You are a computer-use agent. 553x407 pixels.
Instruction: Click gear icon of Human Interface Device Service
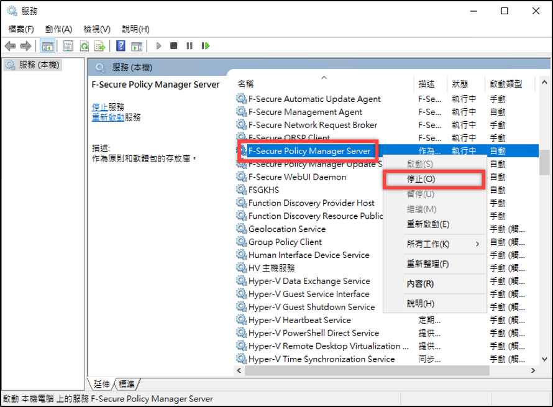click(x=241, y=255)
